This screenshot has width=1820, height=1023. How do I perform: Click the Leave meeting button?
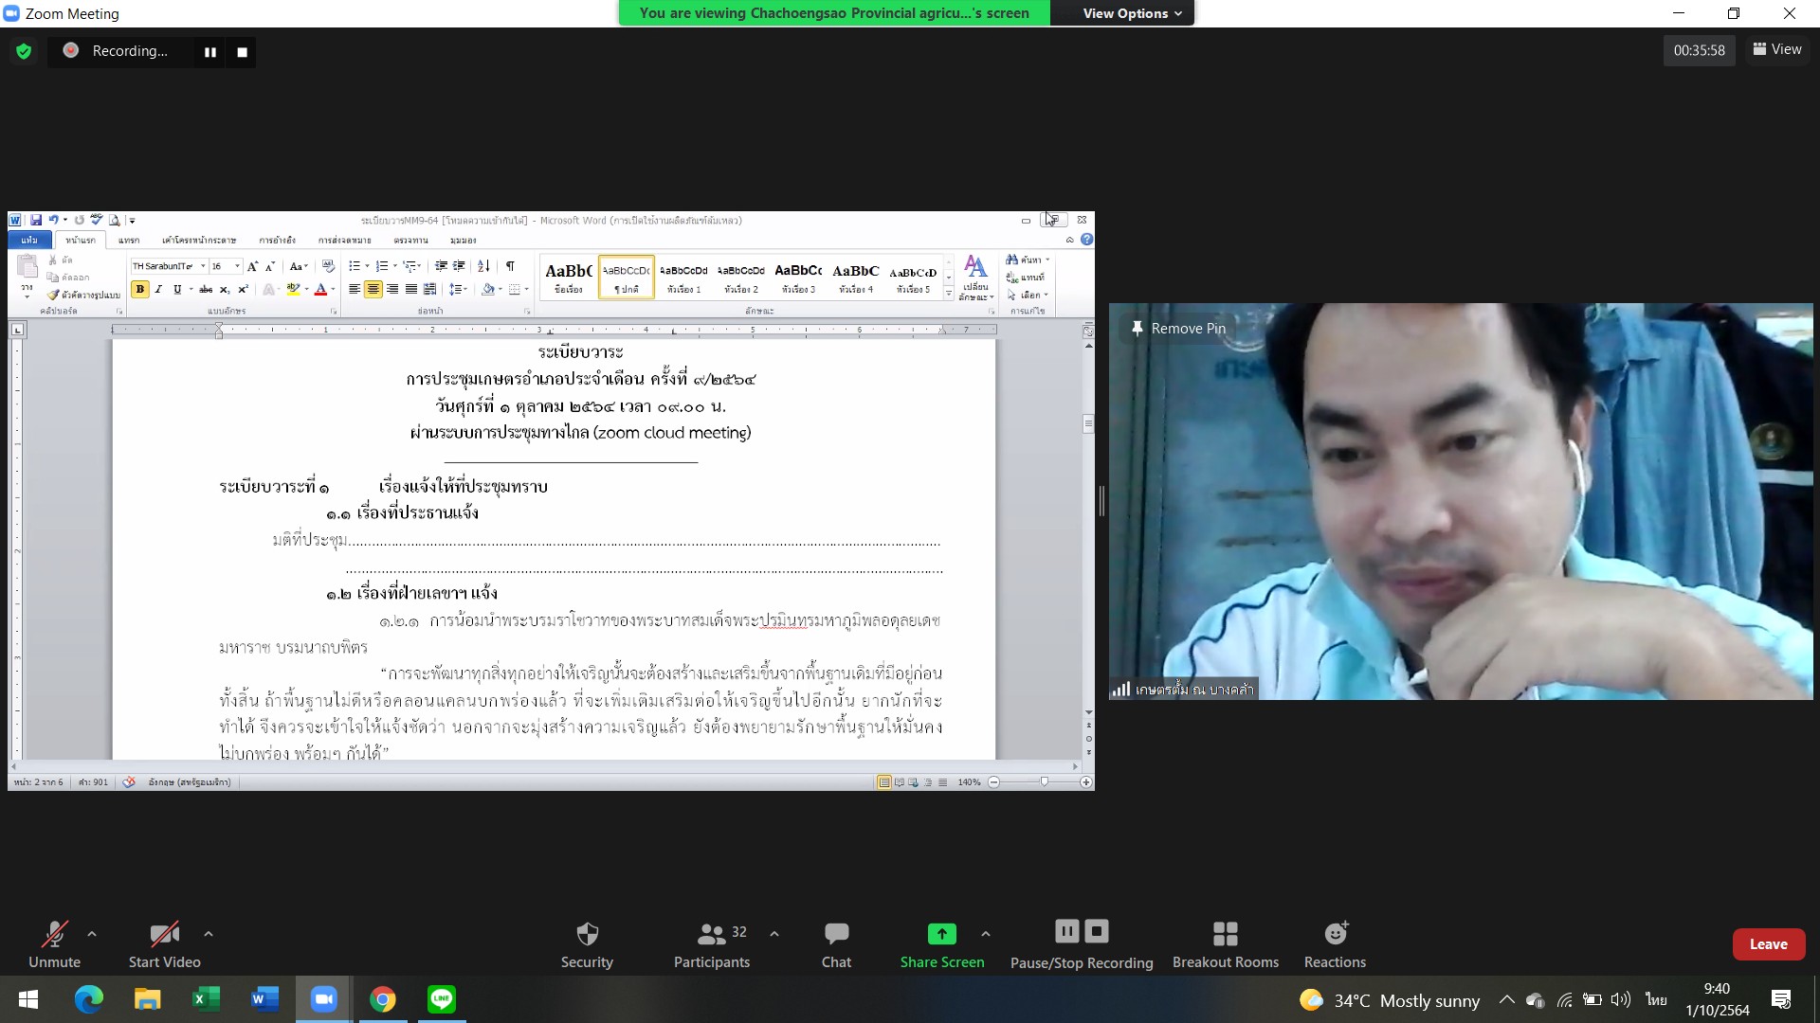pyautogui.click(x=1768, y=943)
